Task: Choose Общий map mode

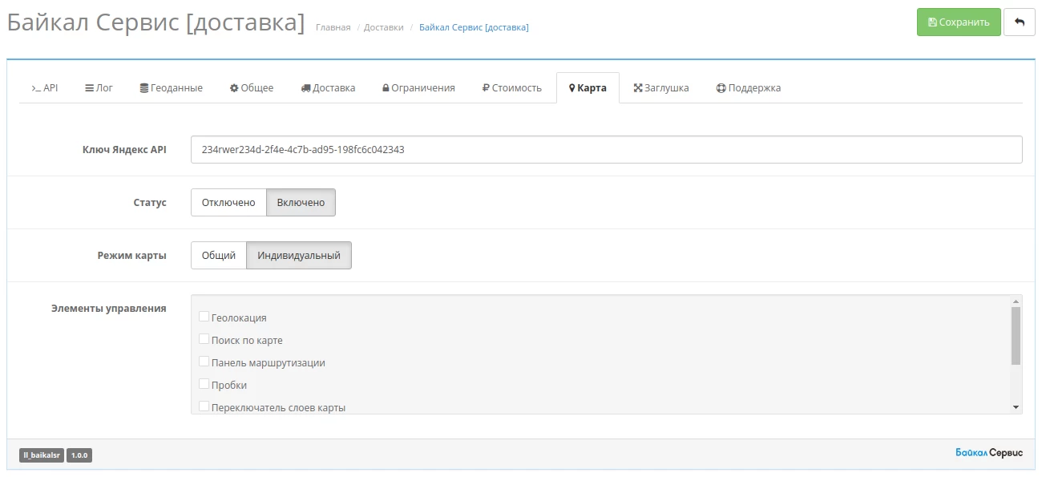Action: point(219,256)
